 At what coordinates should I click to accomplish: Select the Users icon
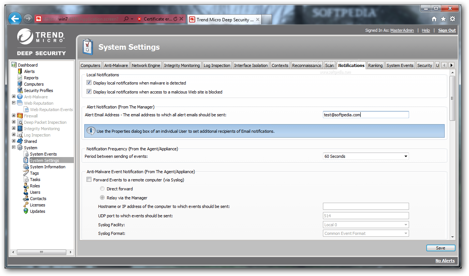(x=26, y=192)
